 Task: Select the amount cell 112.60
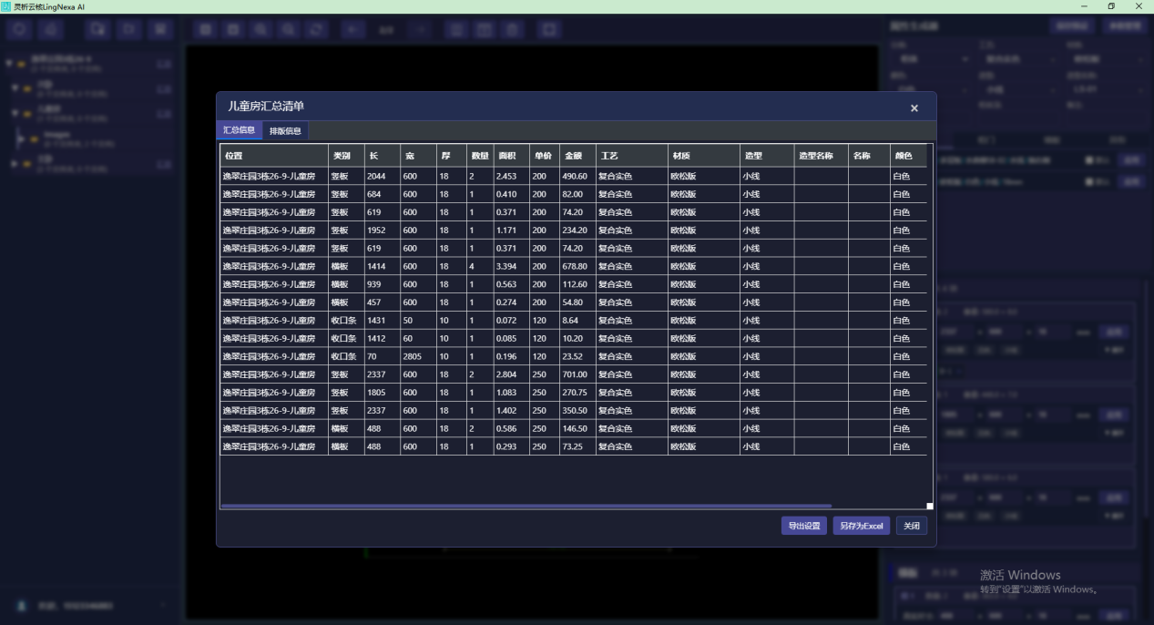[x=577, y=284]
